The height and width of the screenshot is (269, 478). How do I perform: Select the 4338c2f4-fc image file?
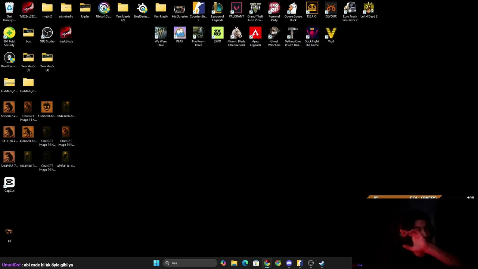28,135
